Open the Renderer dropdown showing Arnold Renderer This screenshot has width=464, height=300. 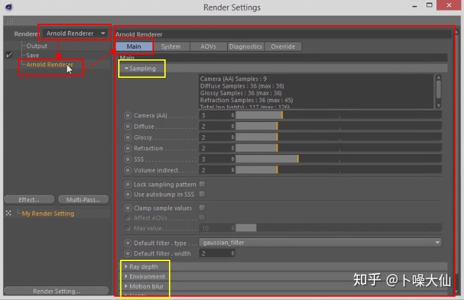(75, 34)
